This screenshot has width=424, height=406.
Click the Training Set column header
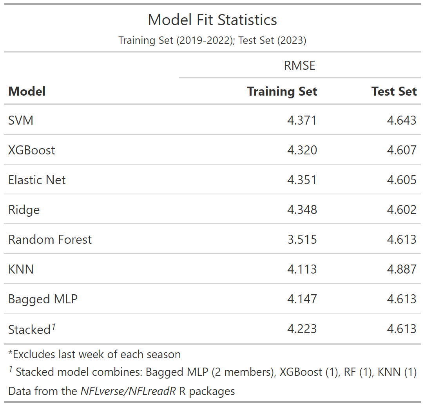282,92
